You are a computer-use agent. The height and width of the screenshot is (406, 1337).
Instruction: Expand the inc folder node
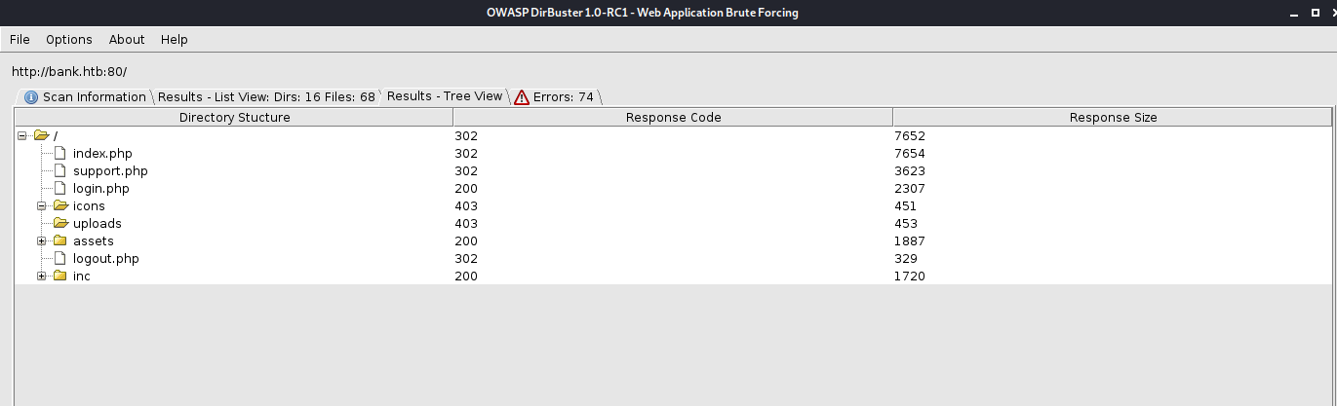click(42, 277)
